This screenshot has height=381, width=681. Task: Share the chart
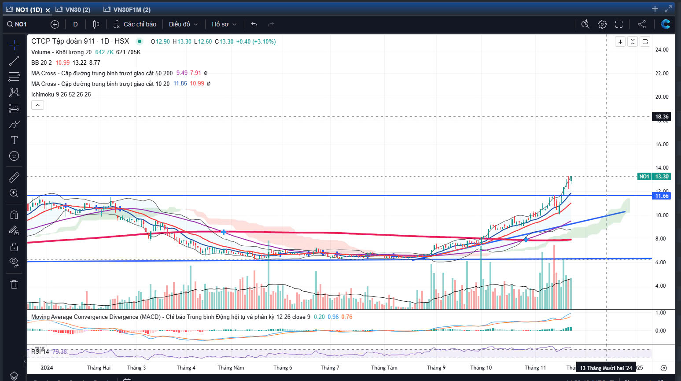642,24
